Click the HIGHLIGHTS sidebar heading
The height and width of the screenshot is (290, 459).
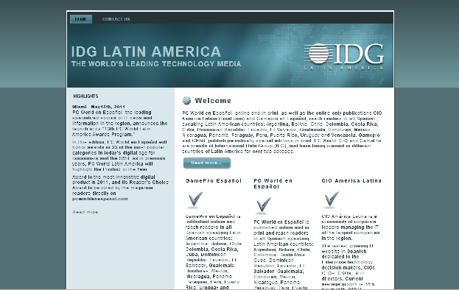point(85,96)
